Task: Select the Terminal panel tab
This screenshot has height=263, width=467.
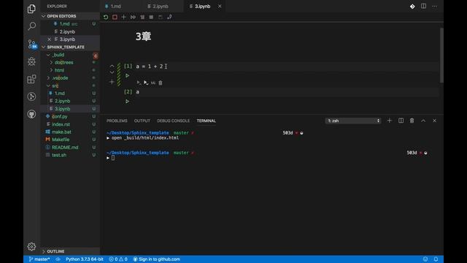Action: pyautogui.click(x=206, y=121)
